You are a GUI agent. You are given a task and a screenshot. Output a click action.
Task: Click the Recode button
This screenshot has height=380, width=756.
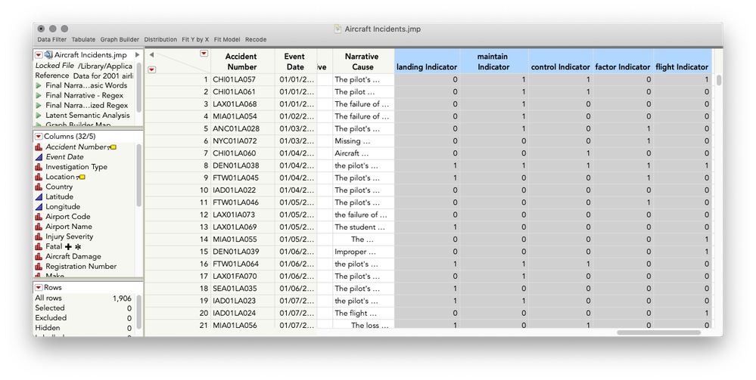pos(256,39)
